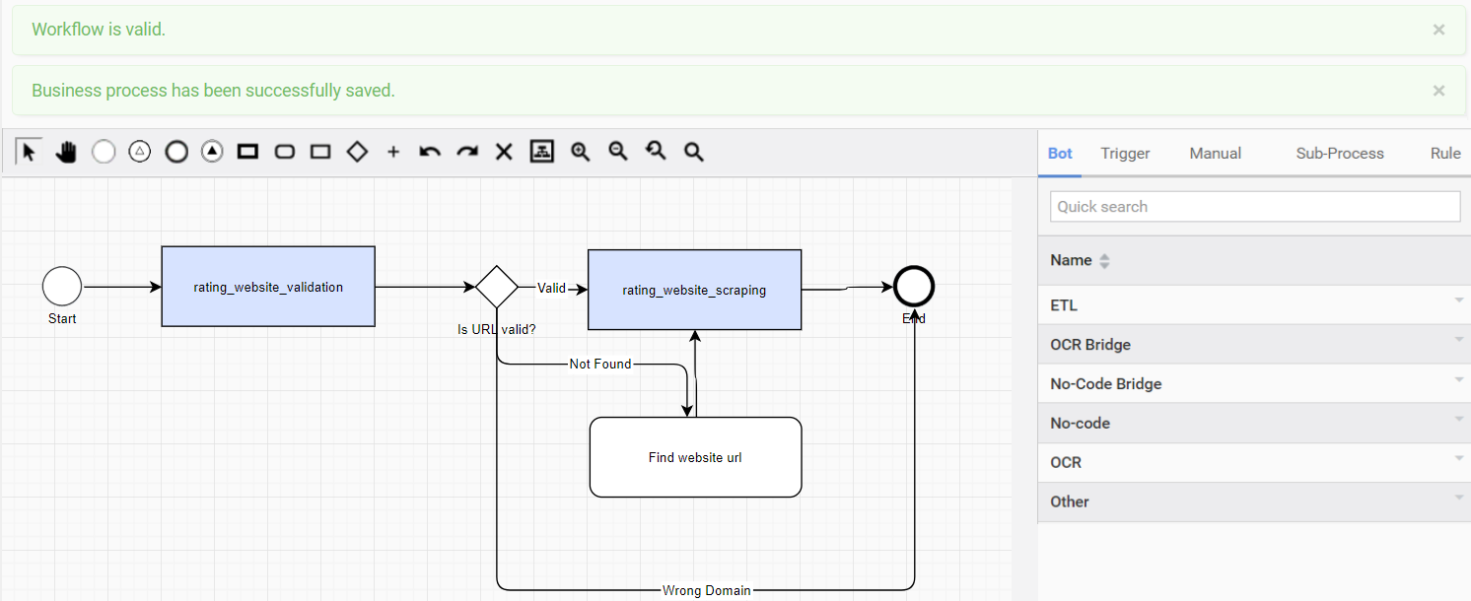1471x601 pixels.
Task: Click the plus tool in toolbar
Action: pyautogui.click(x=393, y=152)
